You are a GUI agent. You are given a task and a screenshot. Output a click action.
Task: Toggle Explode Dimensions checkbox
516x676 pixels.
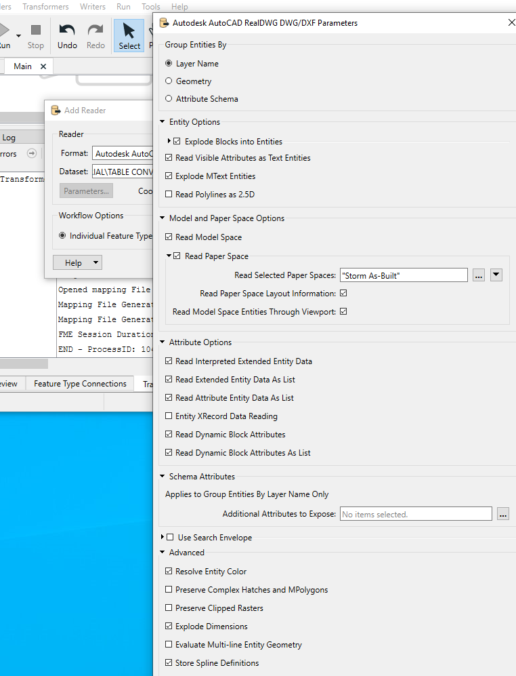click(x=169, y=626)
